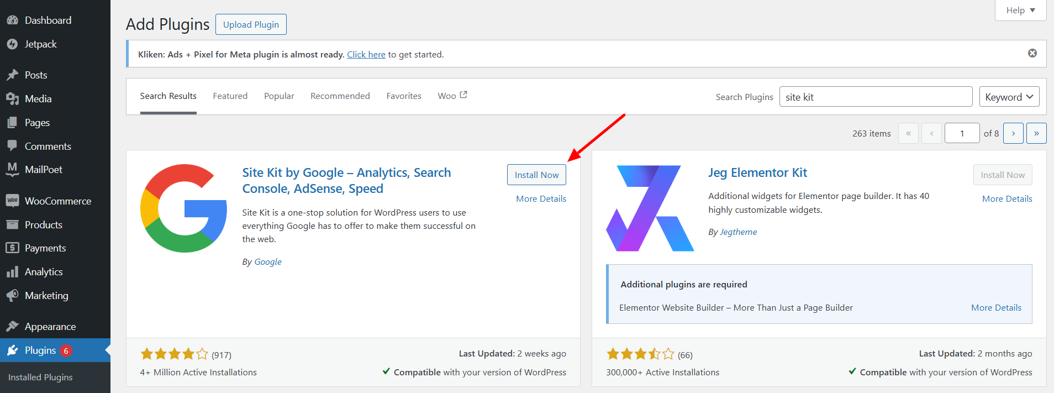1054x393 pixels.
Task: Select the MailPoet icon
Action: click(x=13, y=169)
